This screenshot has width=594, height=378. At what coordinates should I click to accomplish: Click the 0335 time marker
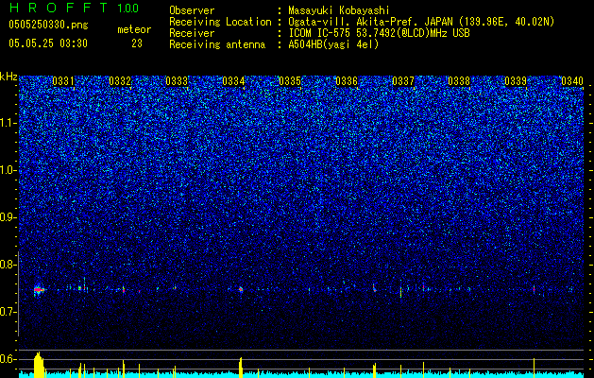coord(290,81)
